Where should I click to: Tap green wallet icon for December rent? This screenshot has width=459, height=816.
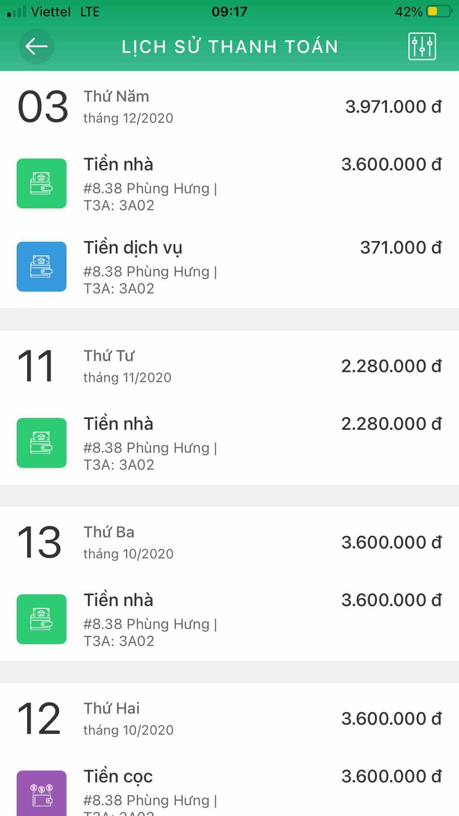41,183
